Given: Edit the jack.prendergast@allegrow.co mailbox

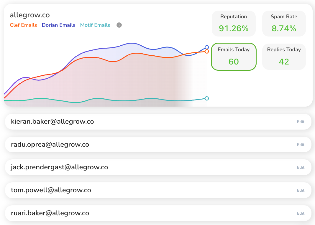Looking at the screenshot, I should click(301, 167).
